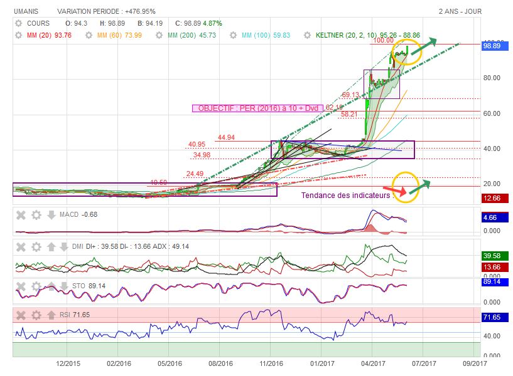Viewport: 513px width, 376px height.
Task: Click the KELTNER (20, 2, 10) label
Action: pyautogui.click(x=368, y=35)
